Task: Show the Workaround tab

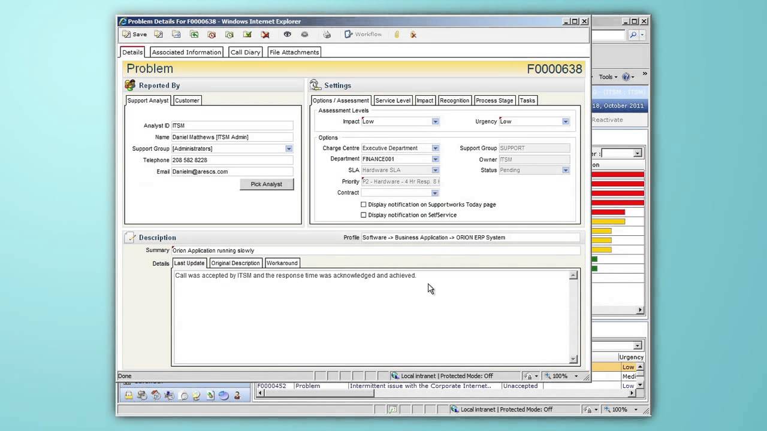Action: pyautogui.click(x=282, y=263)
